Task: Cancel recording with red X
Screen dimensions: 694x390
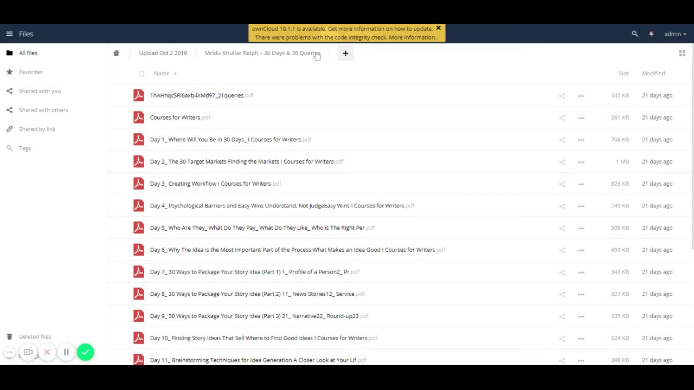Action: point(47,352)
